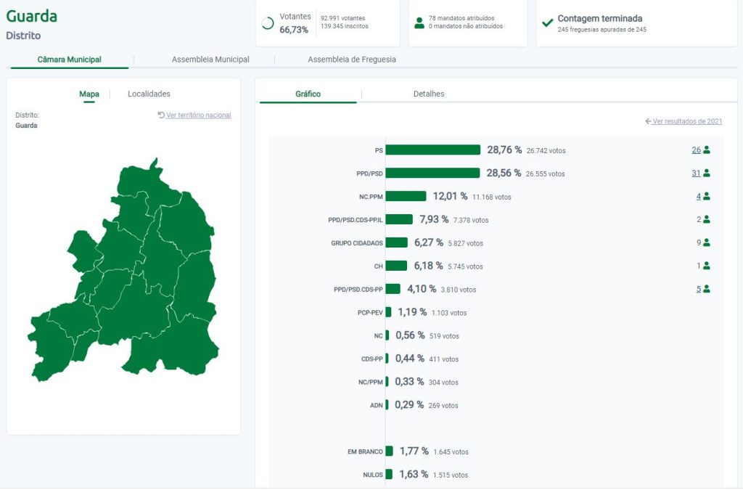The height and width of the screenshot is (490, 743).
Task: Open PS 26 mandates number link
Action: 696,150
